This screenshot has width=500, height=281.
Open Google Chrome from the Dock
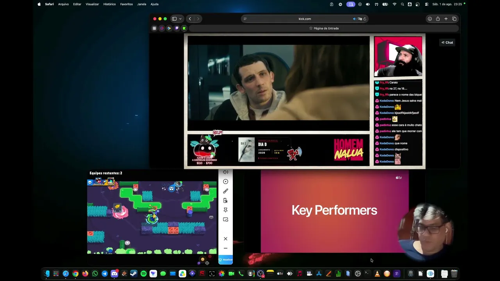75,274
